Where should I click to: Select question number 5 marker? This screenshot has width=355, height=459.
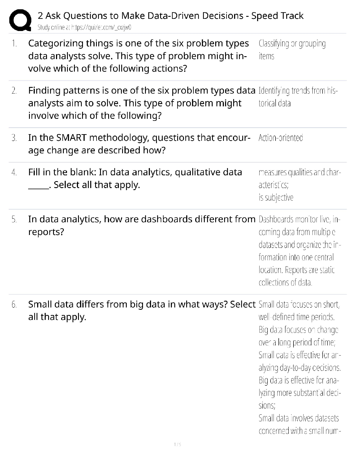[14, 220]
